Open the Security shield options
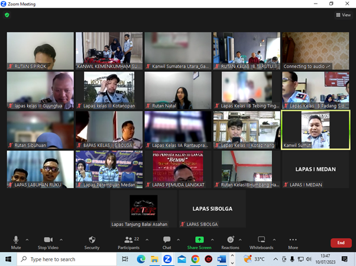This screenshot has height=266, width=356. point(92,240)
